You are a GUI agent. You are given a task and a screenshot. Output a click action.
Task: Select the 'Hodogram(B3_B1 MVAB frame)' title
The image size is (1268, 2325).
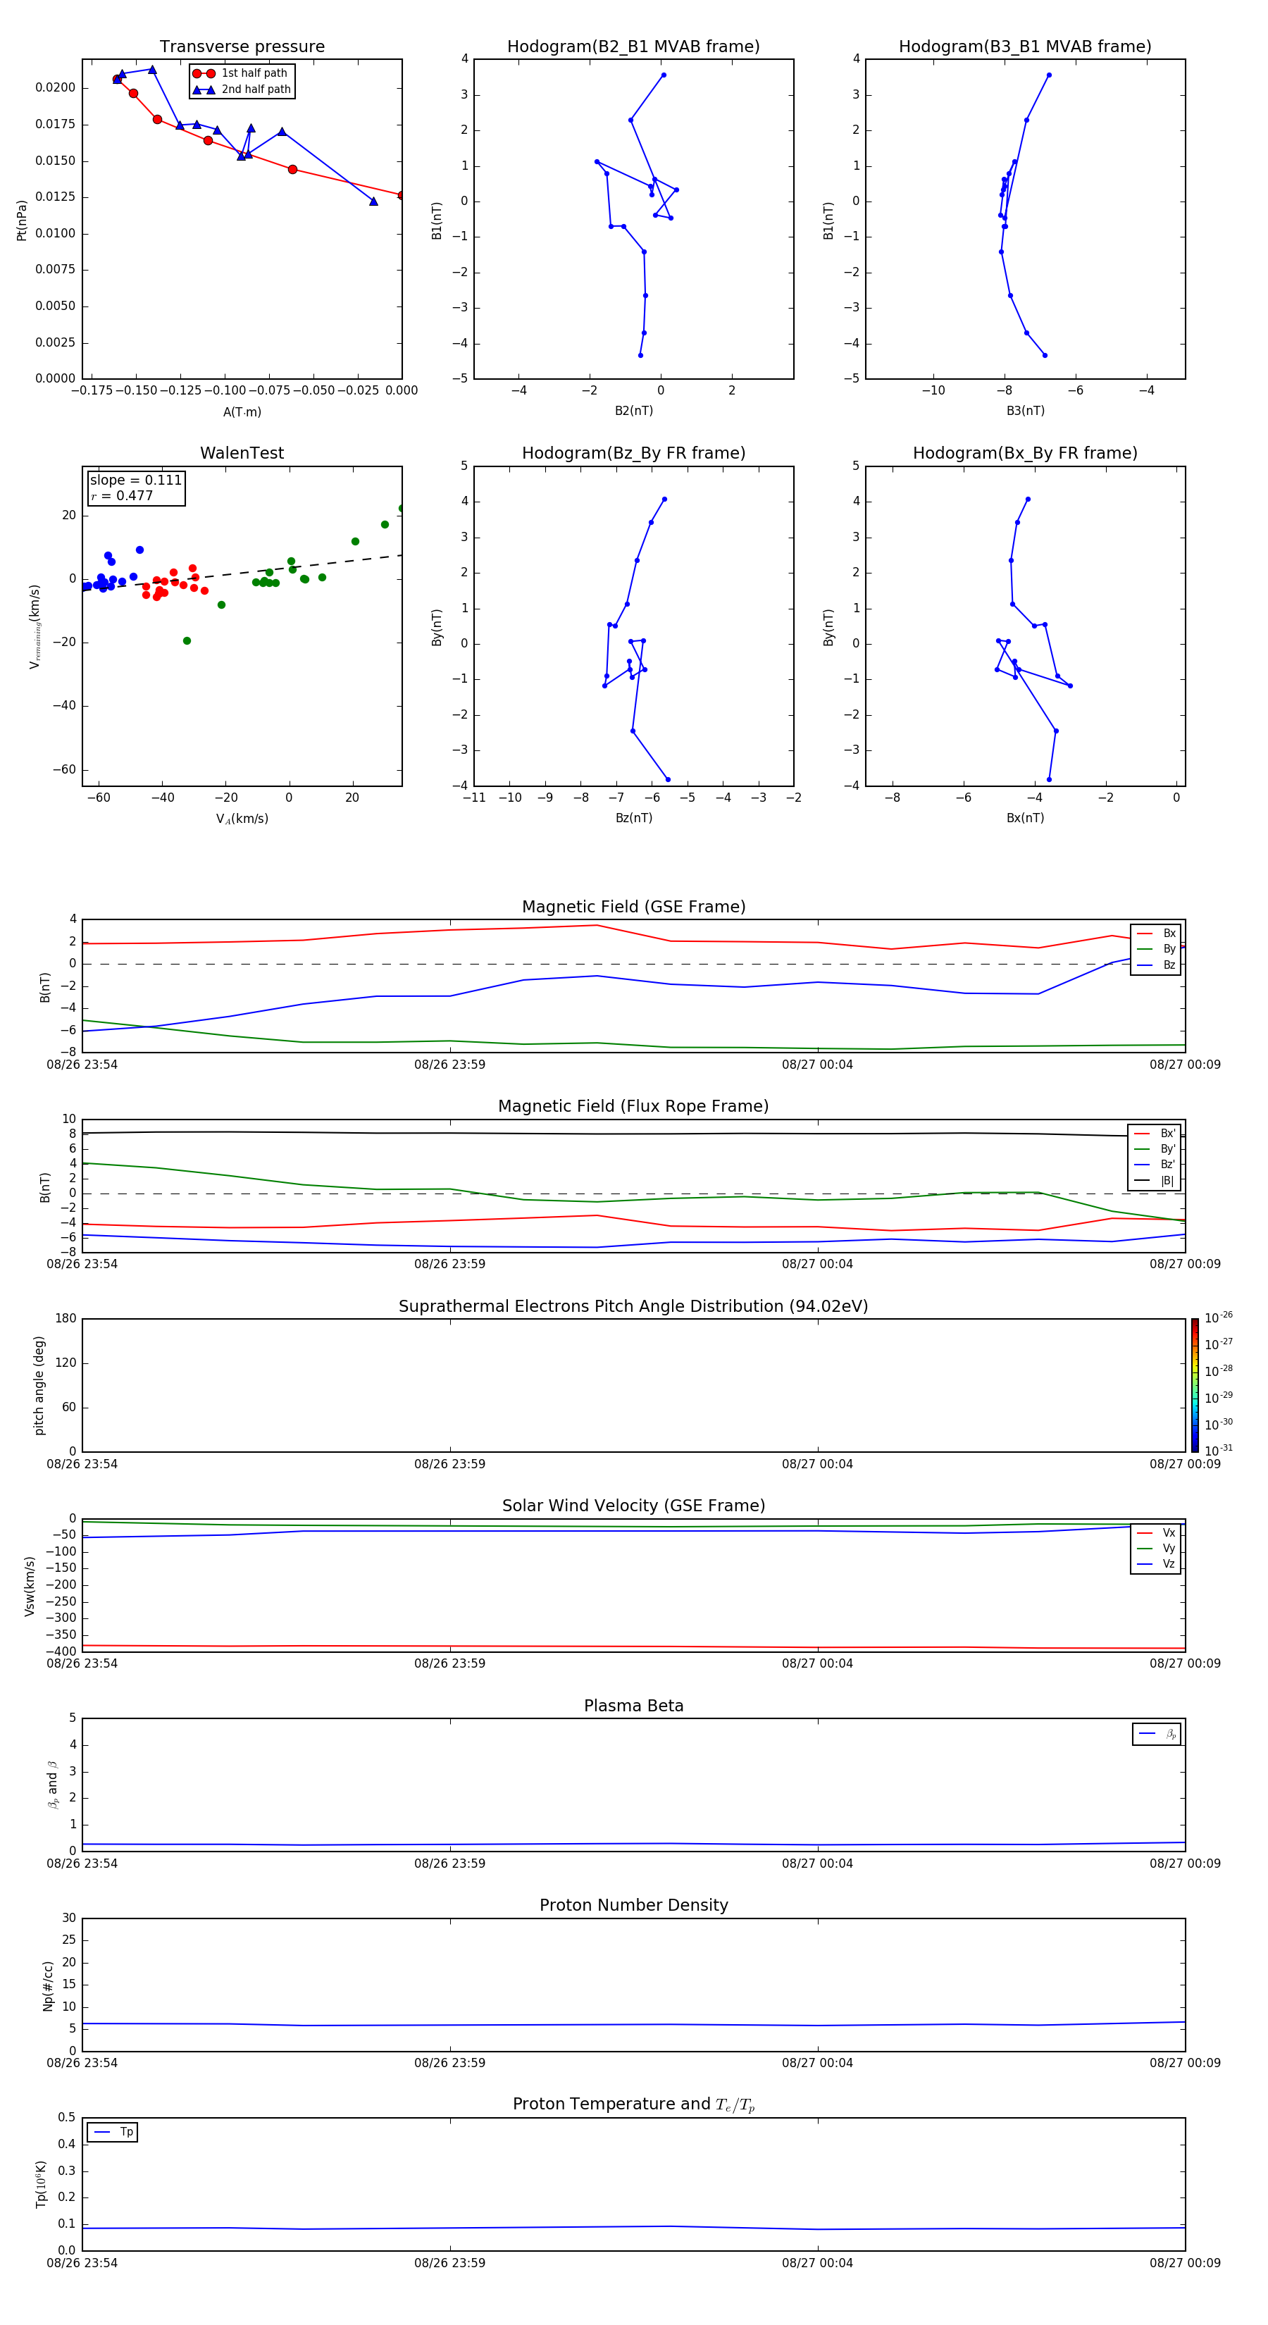[x=1025, y=47]
